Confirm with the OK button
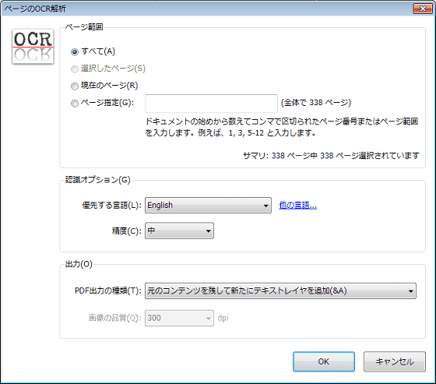This screenshot has height=384, width=436. click(x=324, y=361)
